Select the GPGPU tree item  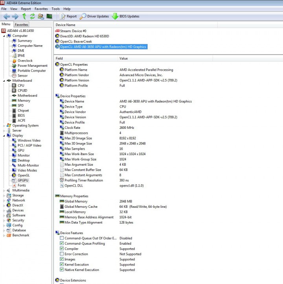[23, 180]
